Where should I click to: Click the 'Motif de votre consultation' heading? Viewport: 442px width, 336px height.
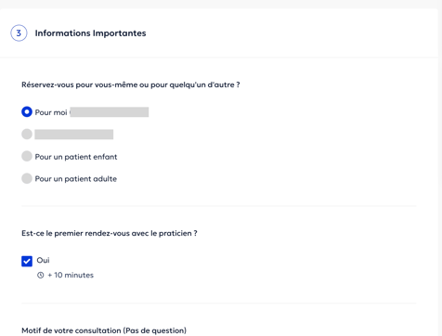[x=104, y=330]
